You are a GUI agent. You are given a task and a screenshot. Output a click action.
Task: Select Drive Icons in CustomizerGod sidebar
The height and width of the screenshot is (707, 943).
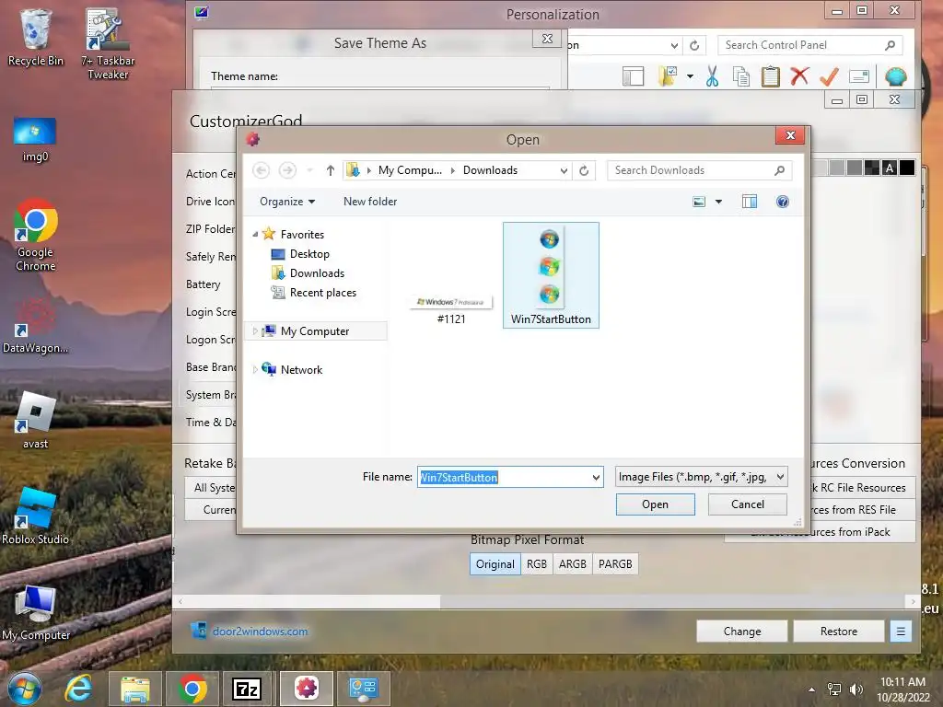point(211,202)
